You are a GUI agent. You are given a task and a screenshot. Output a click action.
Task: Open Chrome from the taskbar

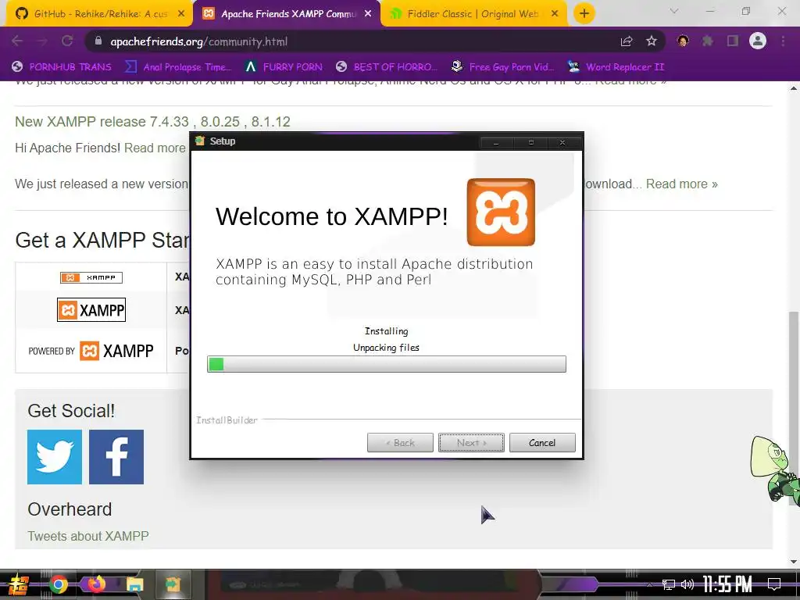point(59,584)
